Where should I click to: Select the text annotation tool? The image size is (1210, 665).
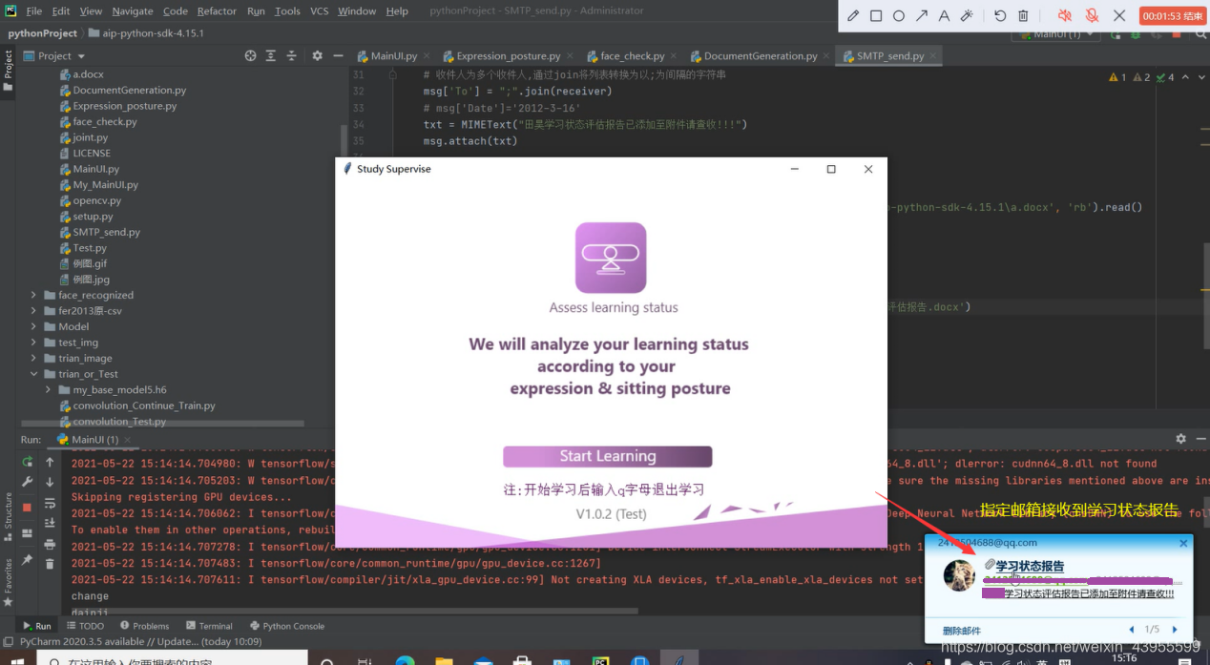click(944, 16)
